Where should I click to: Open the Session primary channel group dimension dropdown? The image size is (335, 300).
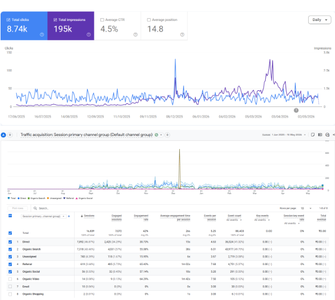point(43,216)
